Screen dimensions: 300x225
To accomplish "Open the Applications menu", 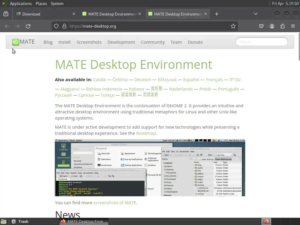I will 21,4.
